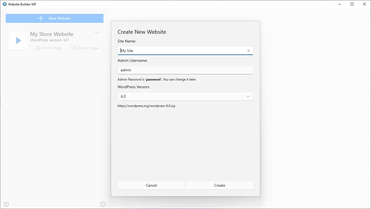
Task: Close the Website Builder WP window
Action: (364, 4)
